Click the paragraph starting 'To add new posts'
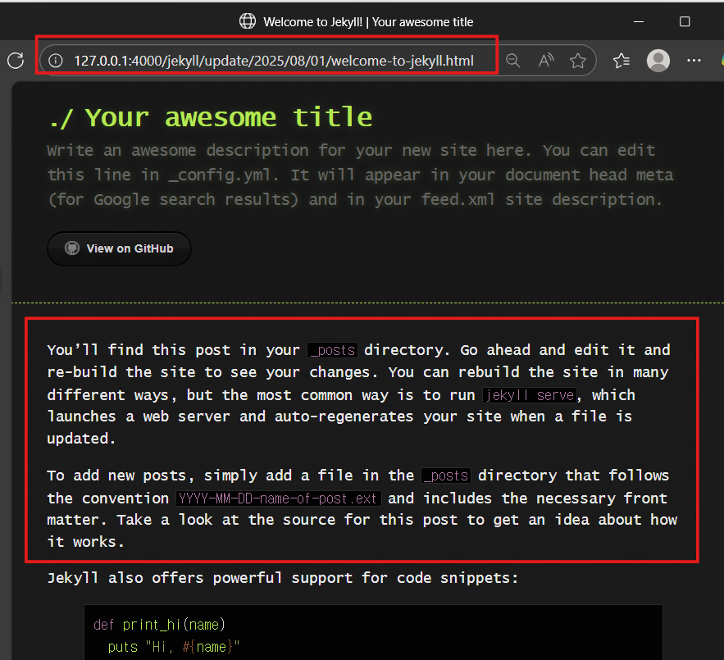This screenshot has height=660, width=724. [x=362, y=508]
